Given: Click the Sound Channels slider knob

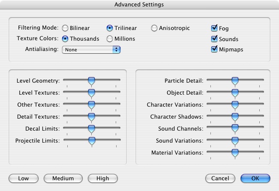Looking at the screenshot, I should click(x=234, y=128).
